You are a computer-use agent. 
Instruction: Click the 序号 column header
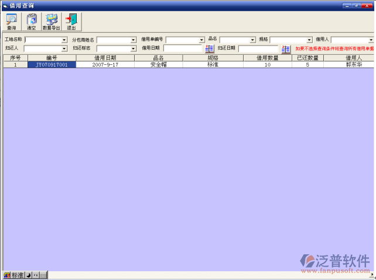16,58
